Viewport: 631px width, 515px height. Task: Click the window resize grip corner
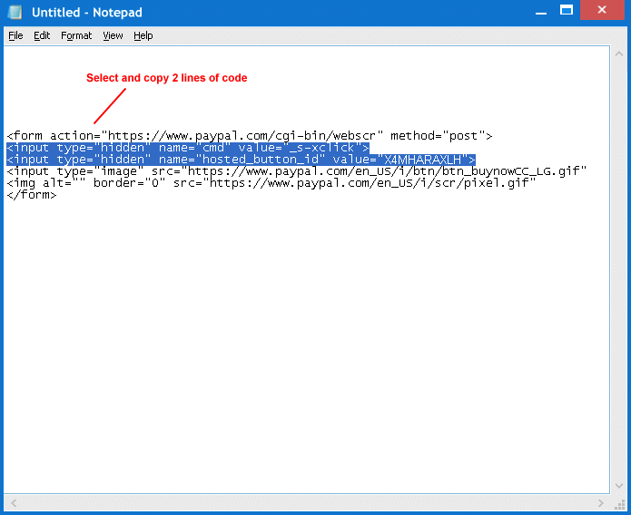click(x=620, y=504)
